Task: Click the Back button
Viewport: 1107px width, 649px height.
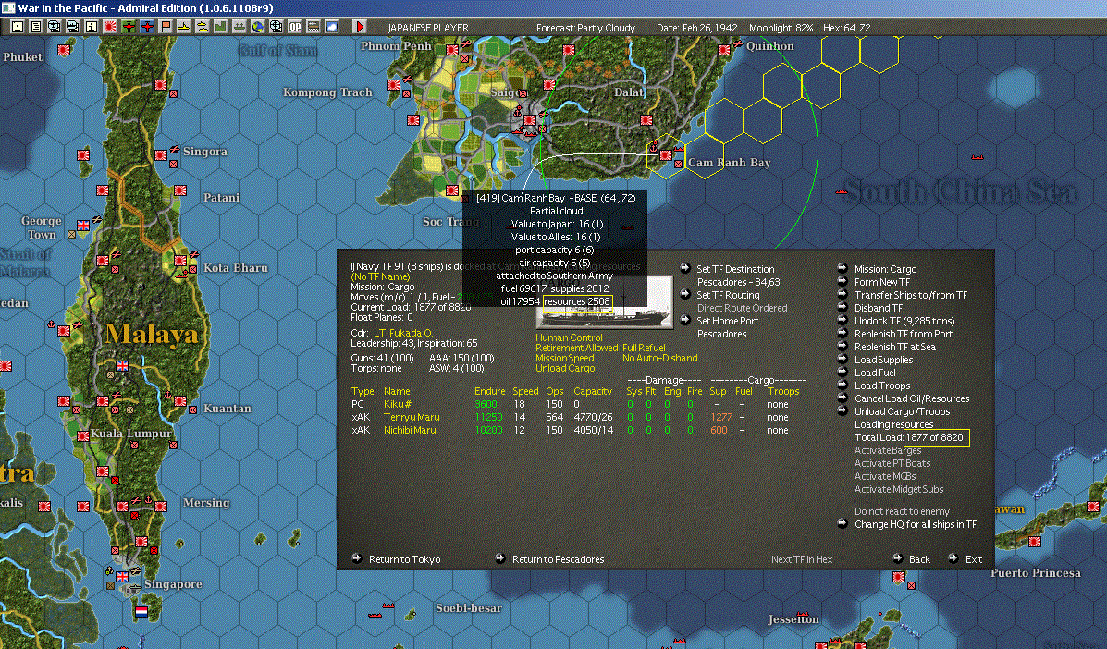Action: [x=919, y=559]
